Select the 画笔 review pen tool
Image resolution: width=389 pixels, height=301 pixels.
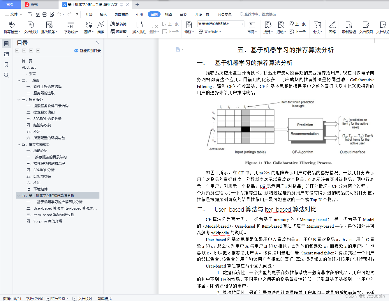332,27
